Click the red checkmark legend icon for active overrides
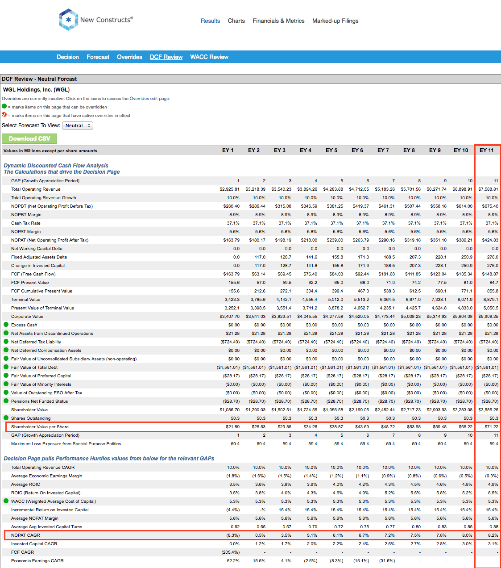501x568 pixels. [4, 115]
